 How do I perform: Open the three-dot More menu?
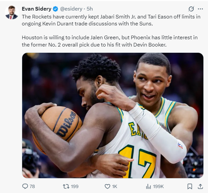[x=200, y=9]
